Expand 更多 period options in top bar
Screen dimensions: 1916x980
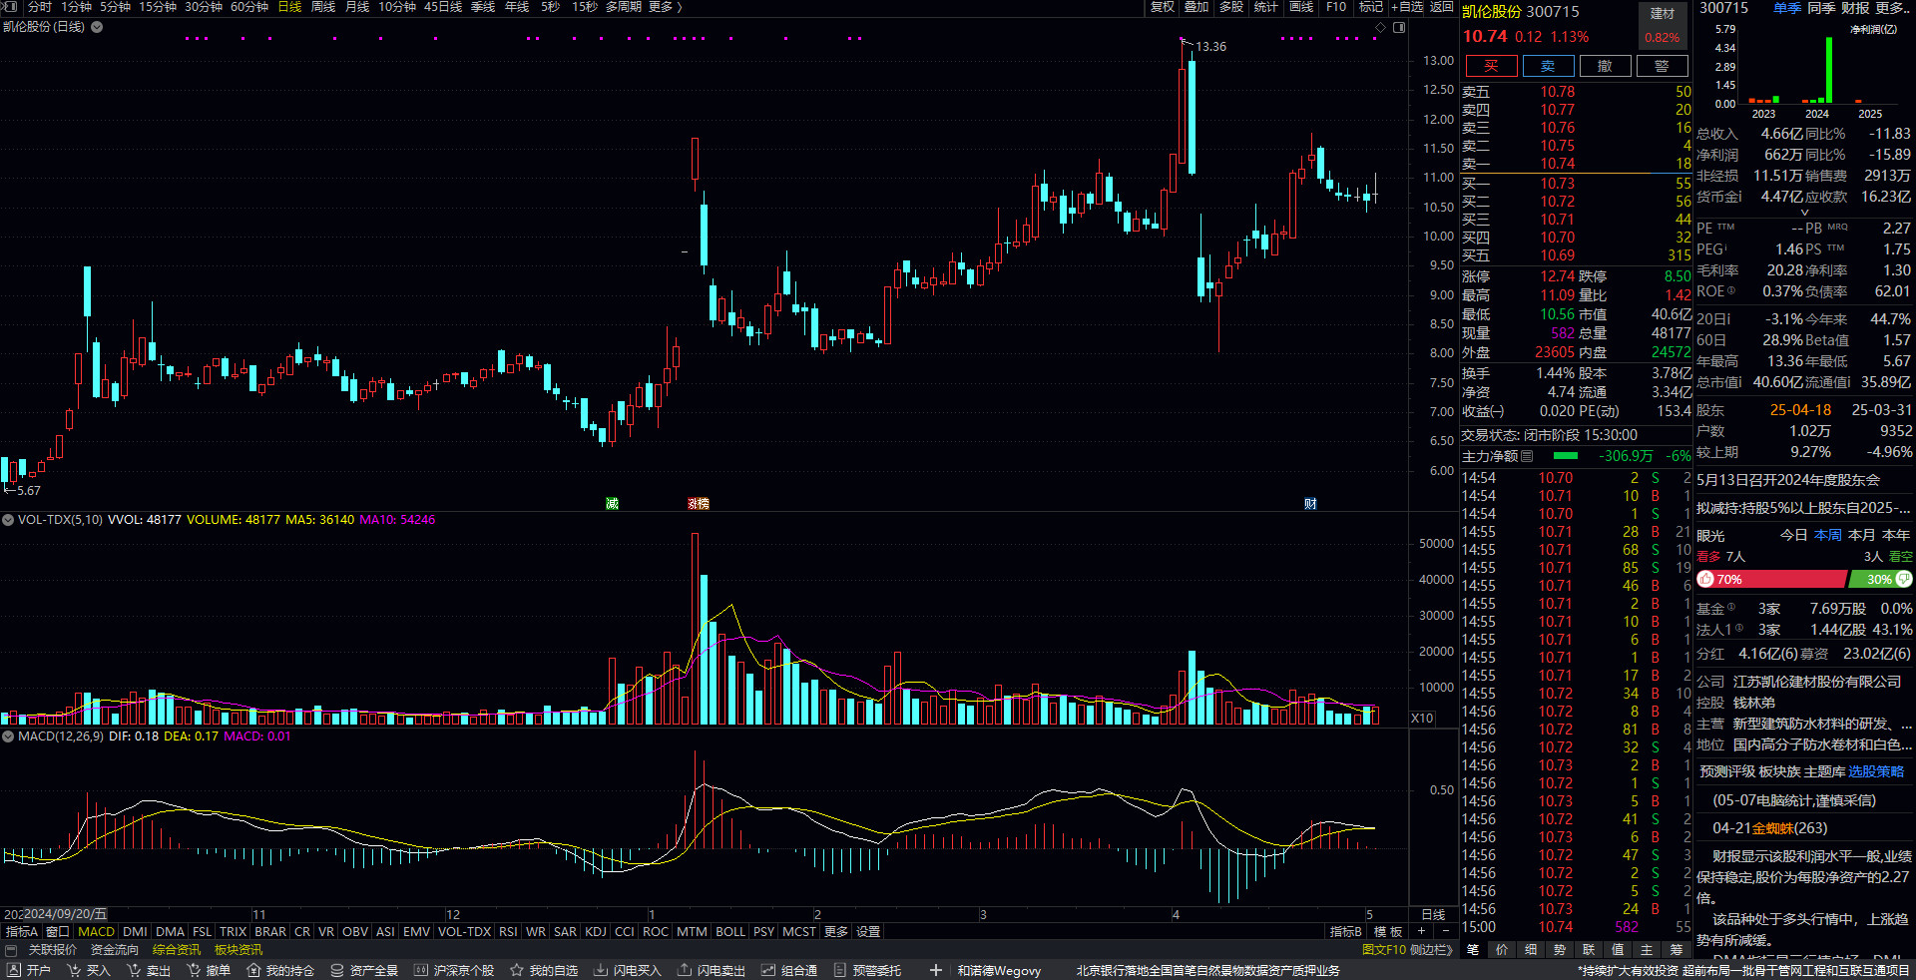(665, 7)
